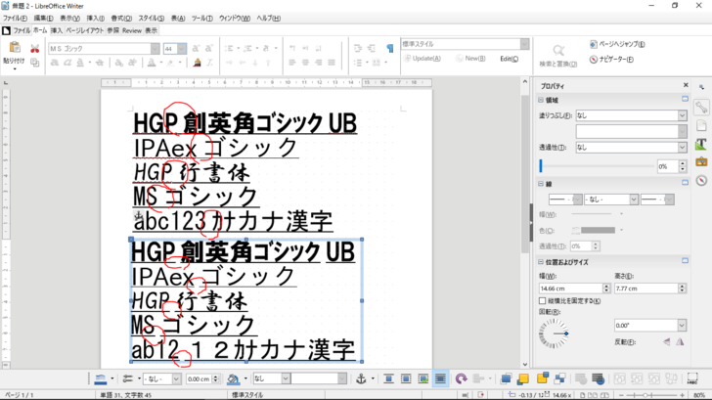The image size is (712, 400).
Task: Click the line color icon in bottom toolbar
Action: pyautogui.click(x=101, y=378)
